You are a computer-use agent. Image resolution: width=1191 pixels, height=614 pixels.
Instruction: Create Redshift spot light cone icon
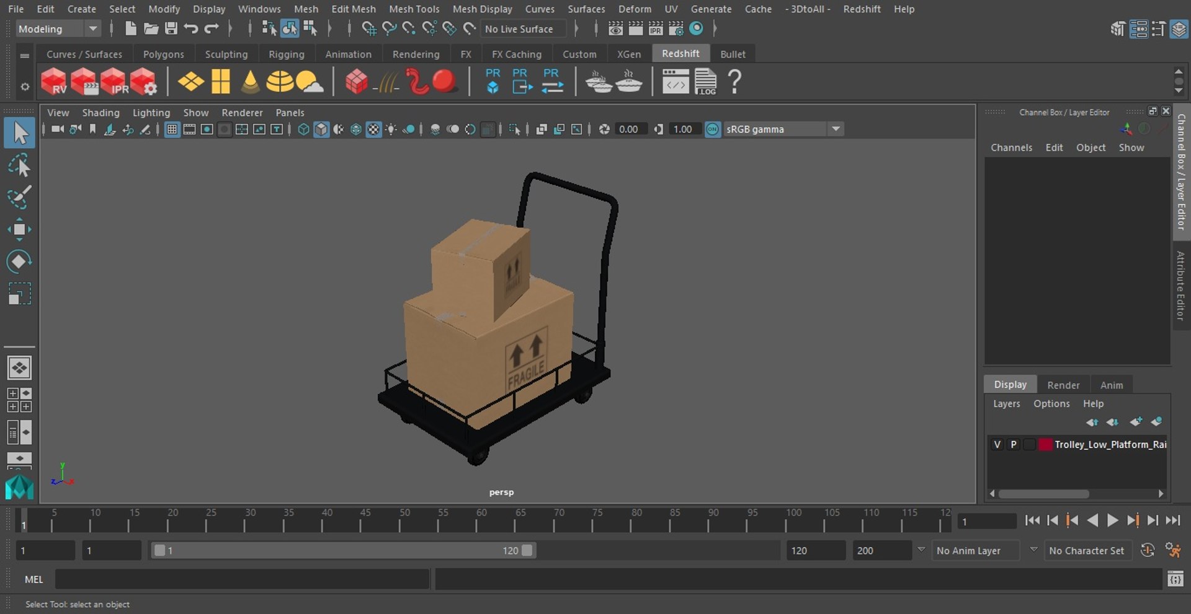tap(250, 82)
